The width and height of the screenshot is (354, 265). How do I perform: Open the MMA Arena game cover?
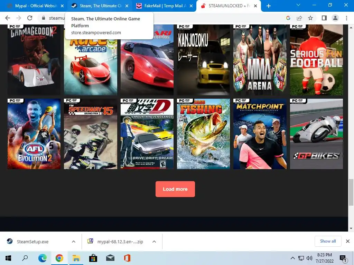(x=260, y=60)
